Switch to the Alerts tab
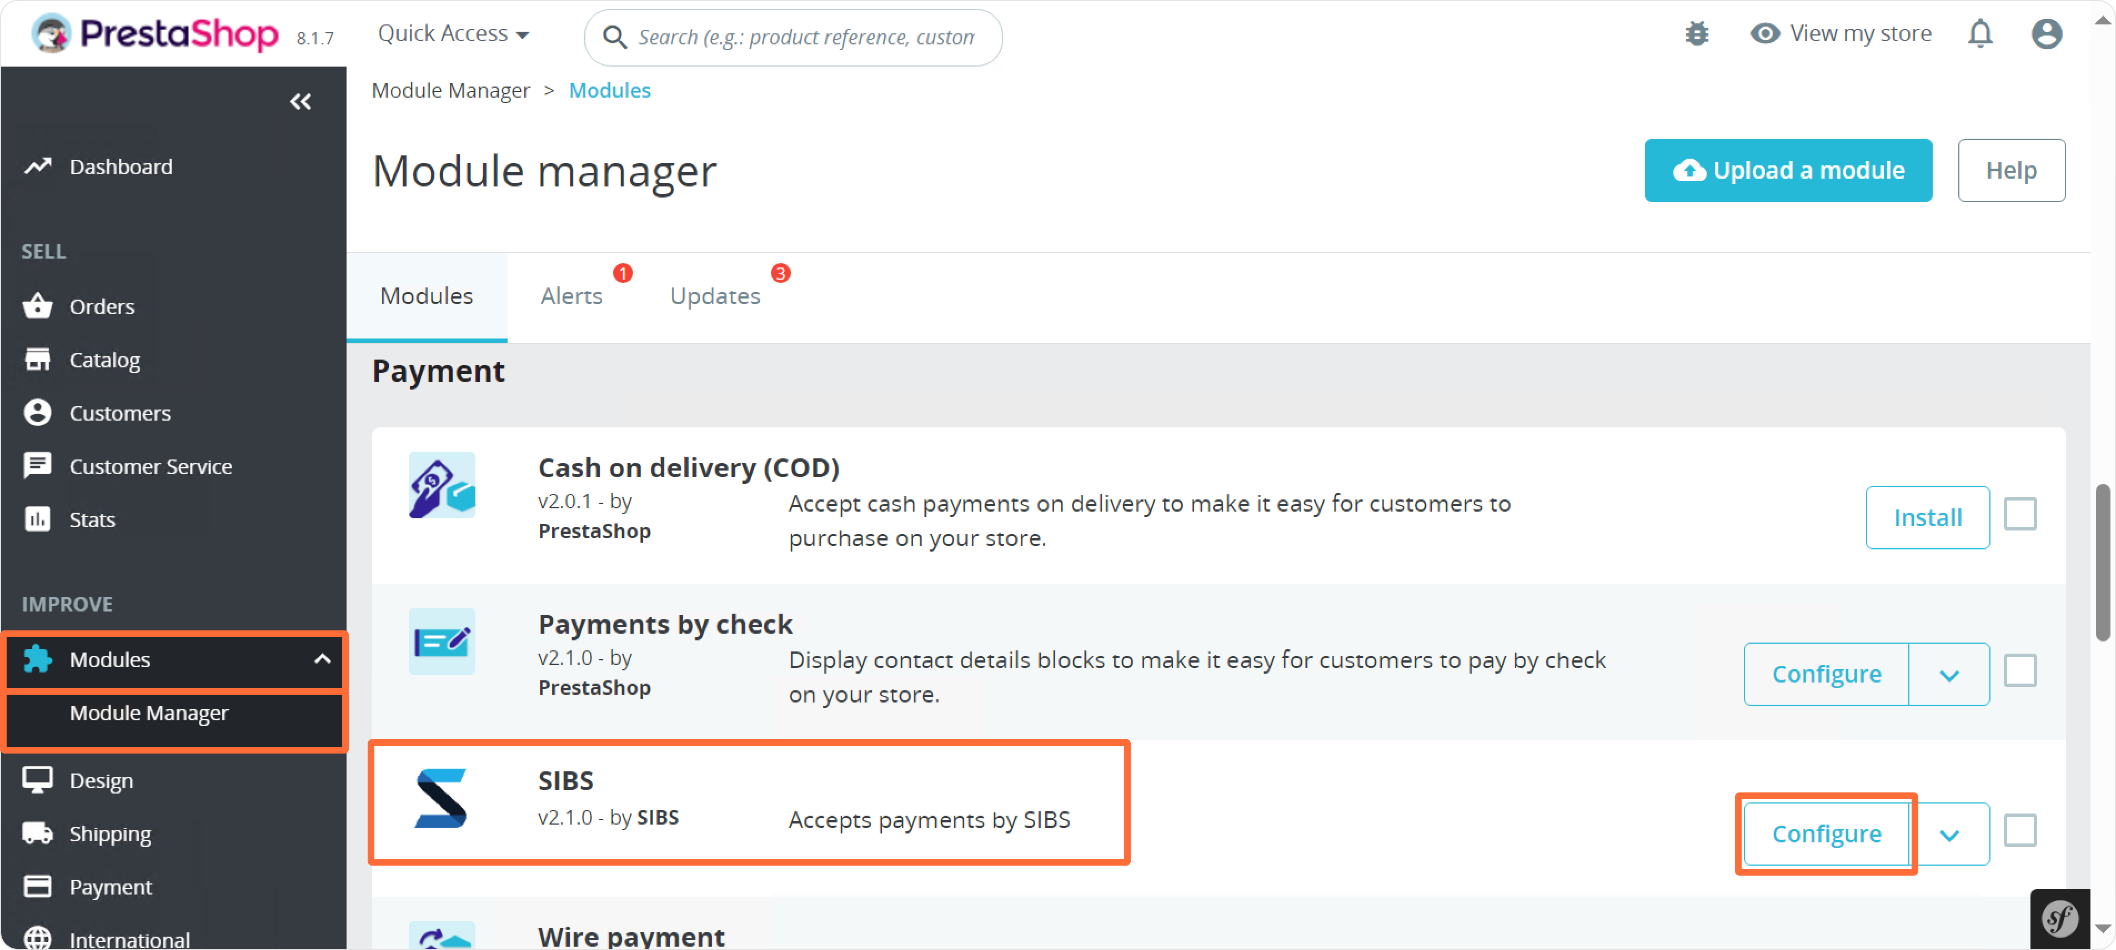The height and width of the screenshot is (950, 2116). click(571, 296)
